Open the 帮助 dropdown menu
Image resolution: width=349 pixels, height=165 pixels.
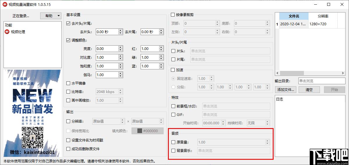click(51, 16)
